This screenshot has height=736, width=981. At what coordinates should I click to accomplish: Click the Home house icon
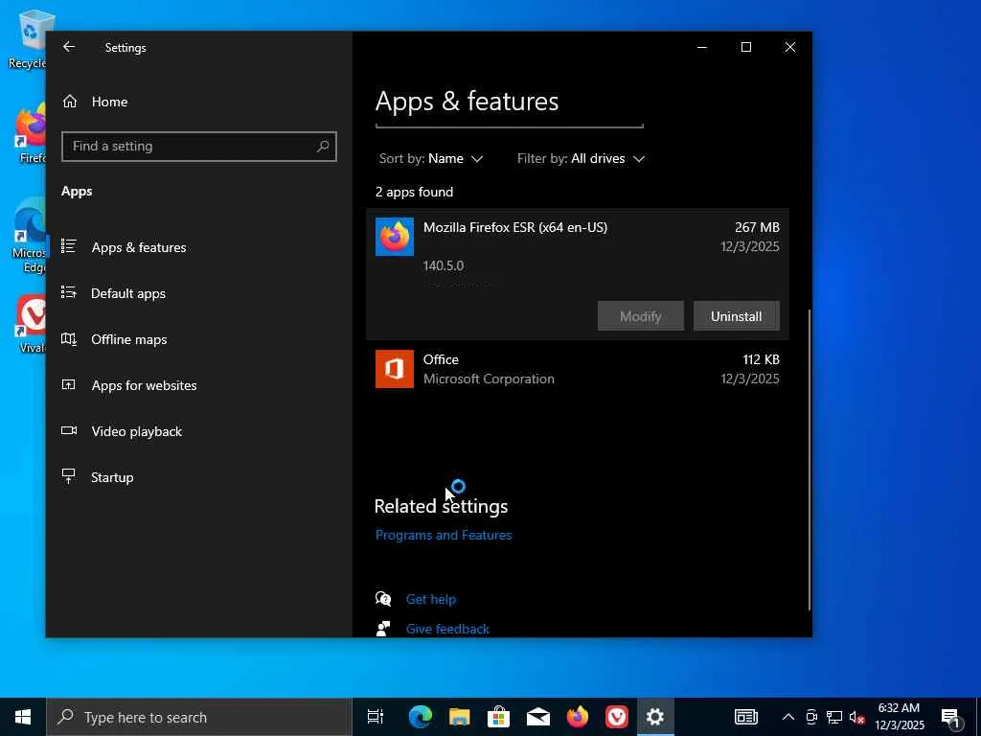pyautogui.click(x=69, y=101)
